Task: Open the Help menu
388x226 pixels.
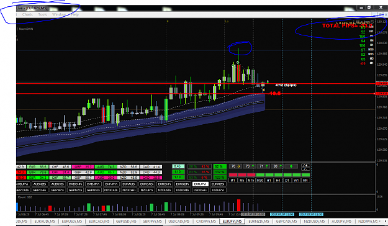Action: 74,15
